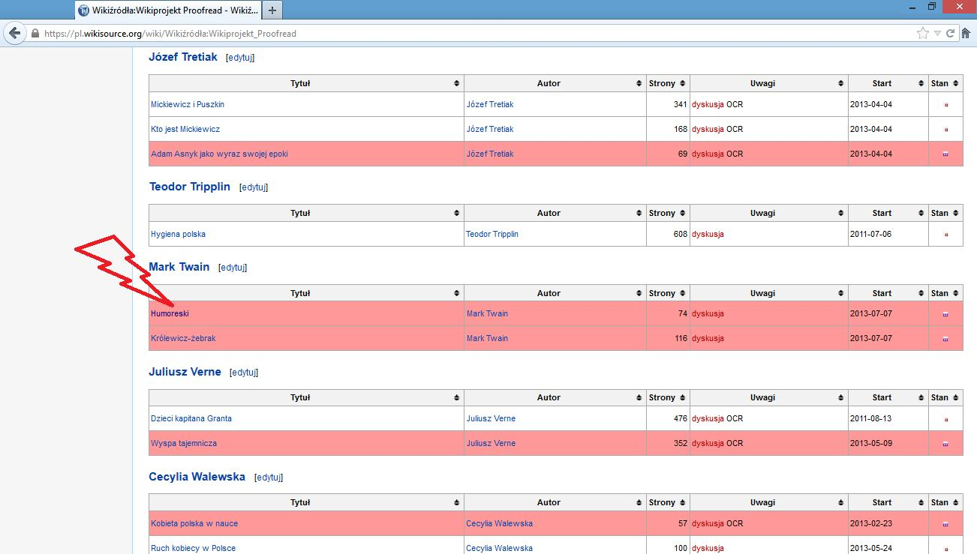Open Adam Asnyk jako wyraz swojej epoki
Image resolution: width=977 pixels, height=554 pixels.
(x=219, y=154)
